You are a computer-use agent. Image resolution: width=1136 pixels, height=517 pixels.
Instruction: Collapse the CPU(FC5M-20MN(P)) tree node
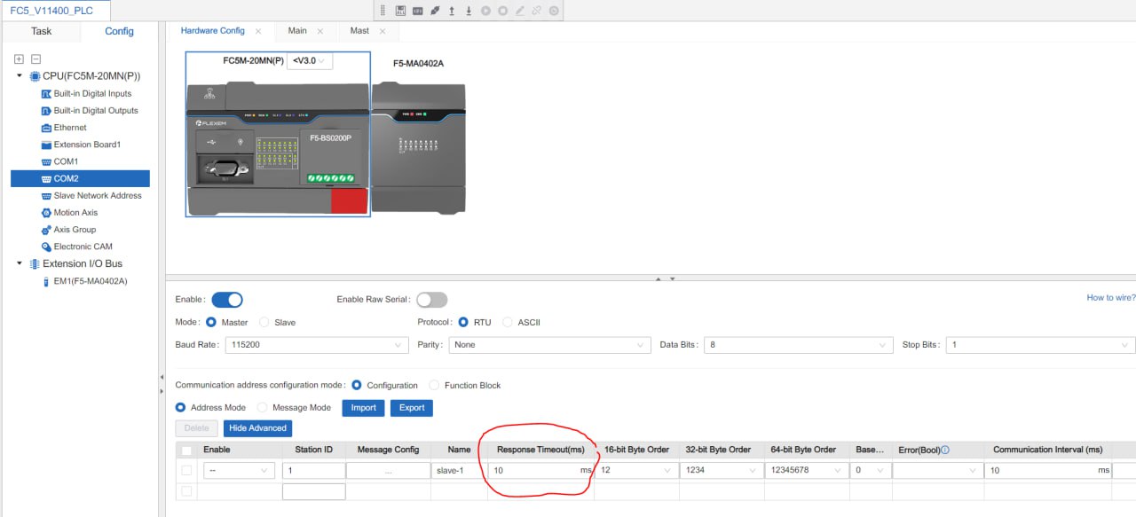coord(20,76)
